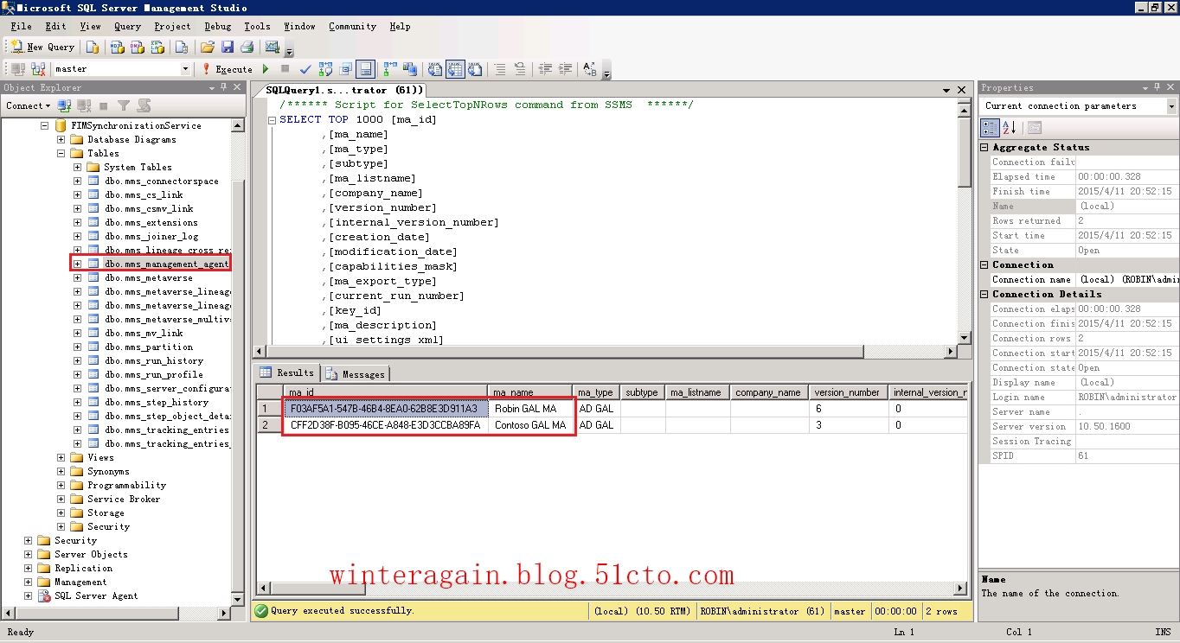The width and height of the screenshot is (1180, 643).
Task: Select the SQLQuery1 document tab
Action: [343, 90]
